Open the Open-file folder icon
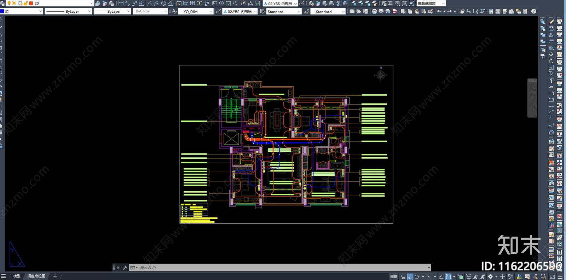Screen dimensions: 566x280 [359, 11]
